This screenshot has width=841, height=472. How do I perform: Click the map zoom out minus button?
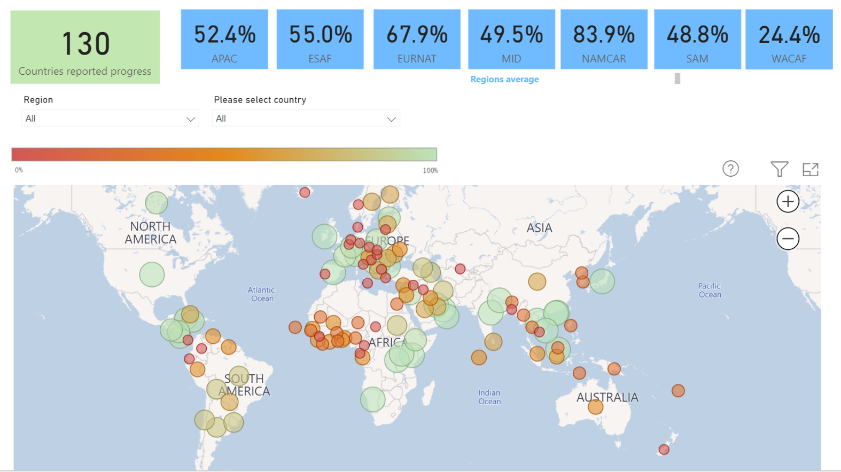(788, 239)
